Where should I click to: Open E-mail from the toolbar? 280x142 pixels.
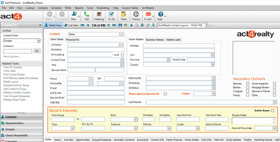[x=148, y=16]
